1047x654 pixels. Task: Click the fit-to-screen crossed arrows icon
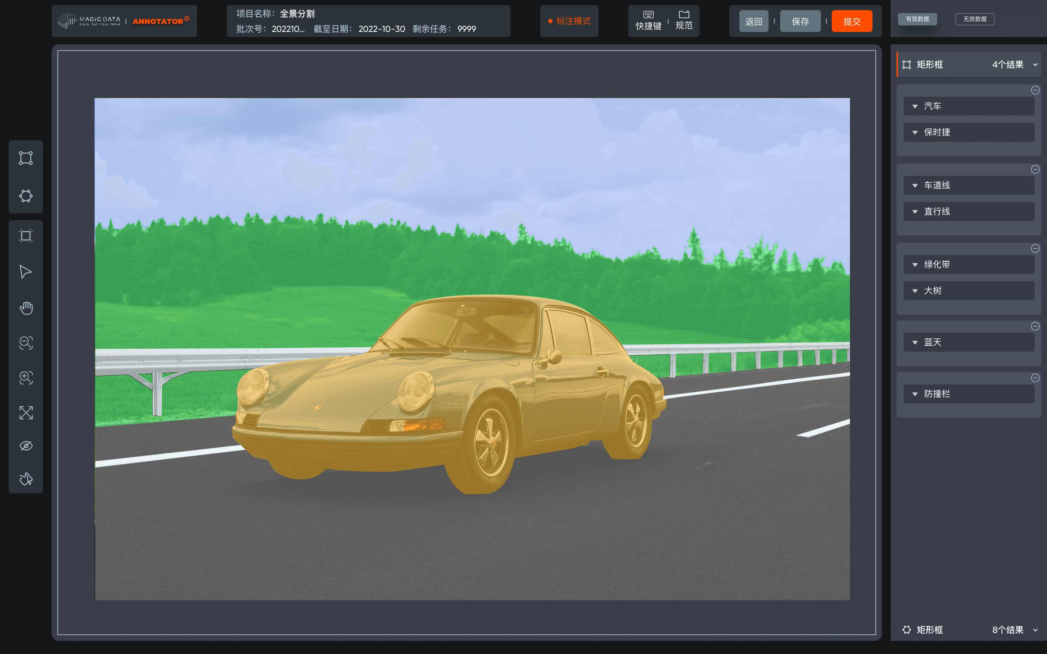(25, 413)
